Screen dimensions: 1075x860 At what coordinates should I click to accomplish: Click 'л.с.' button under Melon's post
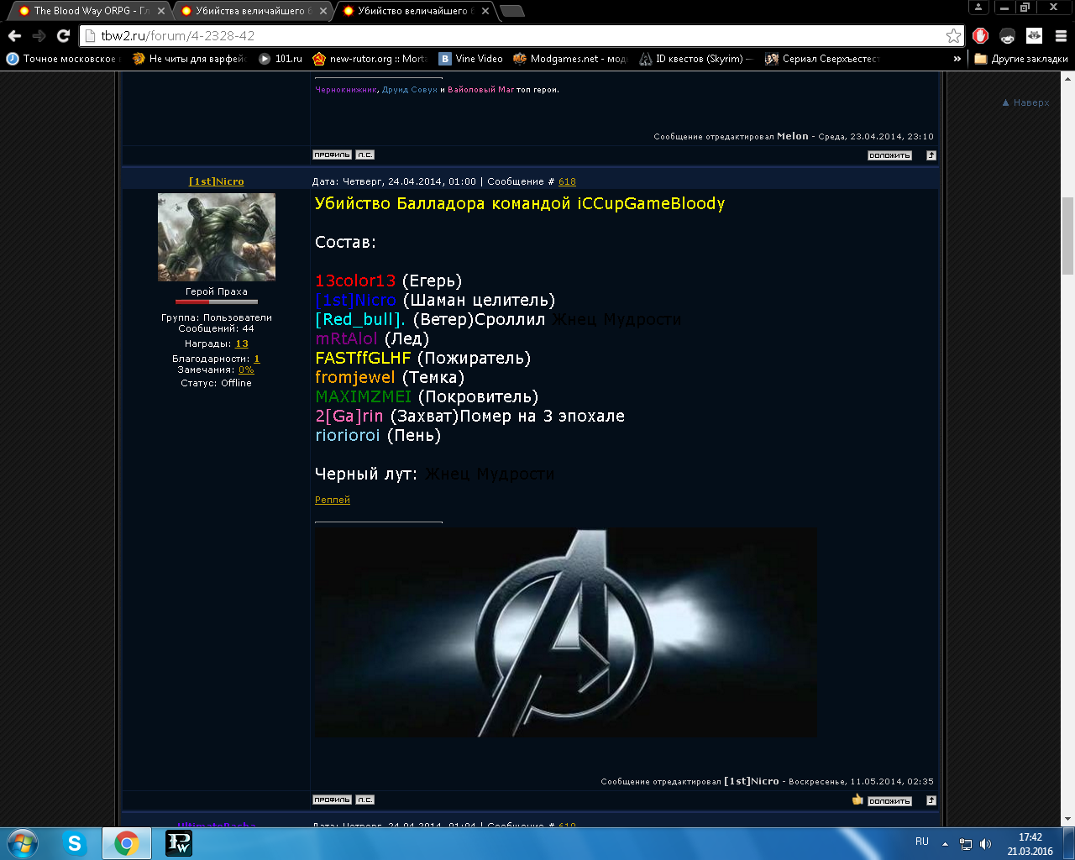(x=364, y=155)
